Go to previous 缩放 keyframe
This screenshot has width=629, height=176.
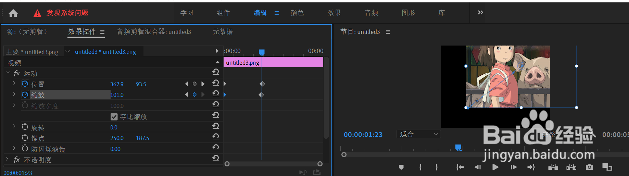click(187, 95)
